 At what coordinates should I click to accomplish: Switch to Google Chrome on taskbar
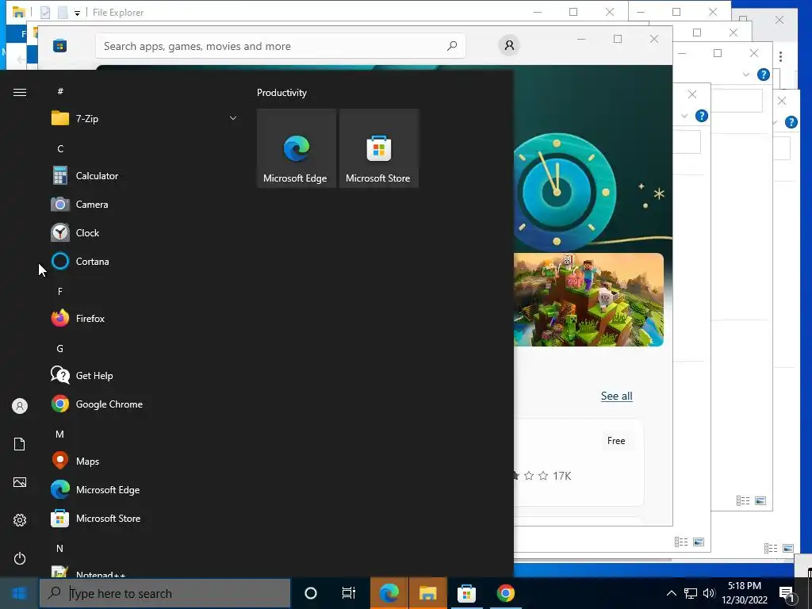coord(505,593)
